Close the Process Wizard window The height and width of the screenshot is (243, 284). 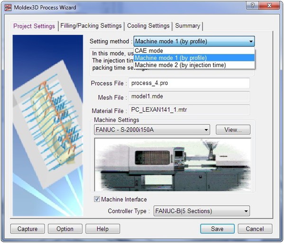point(269,5)
